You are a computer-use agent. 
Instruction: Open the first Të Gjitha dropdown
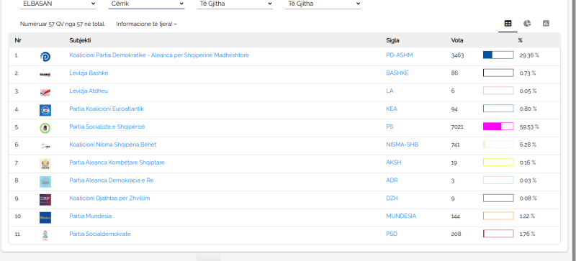235,4
